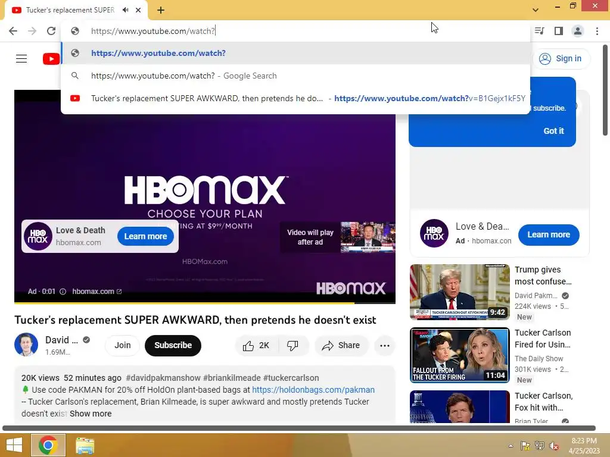Viewport: 610px width, 457px height.
Task: Like the video with thumbs up
Action: (256, 346)
